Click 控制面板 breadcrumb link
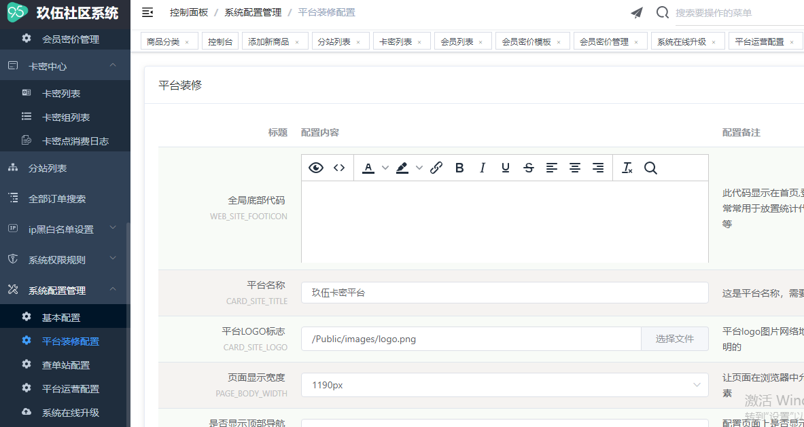 [x=189, y=12]
